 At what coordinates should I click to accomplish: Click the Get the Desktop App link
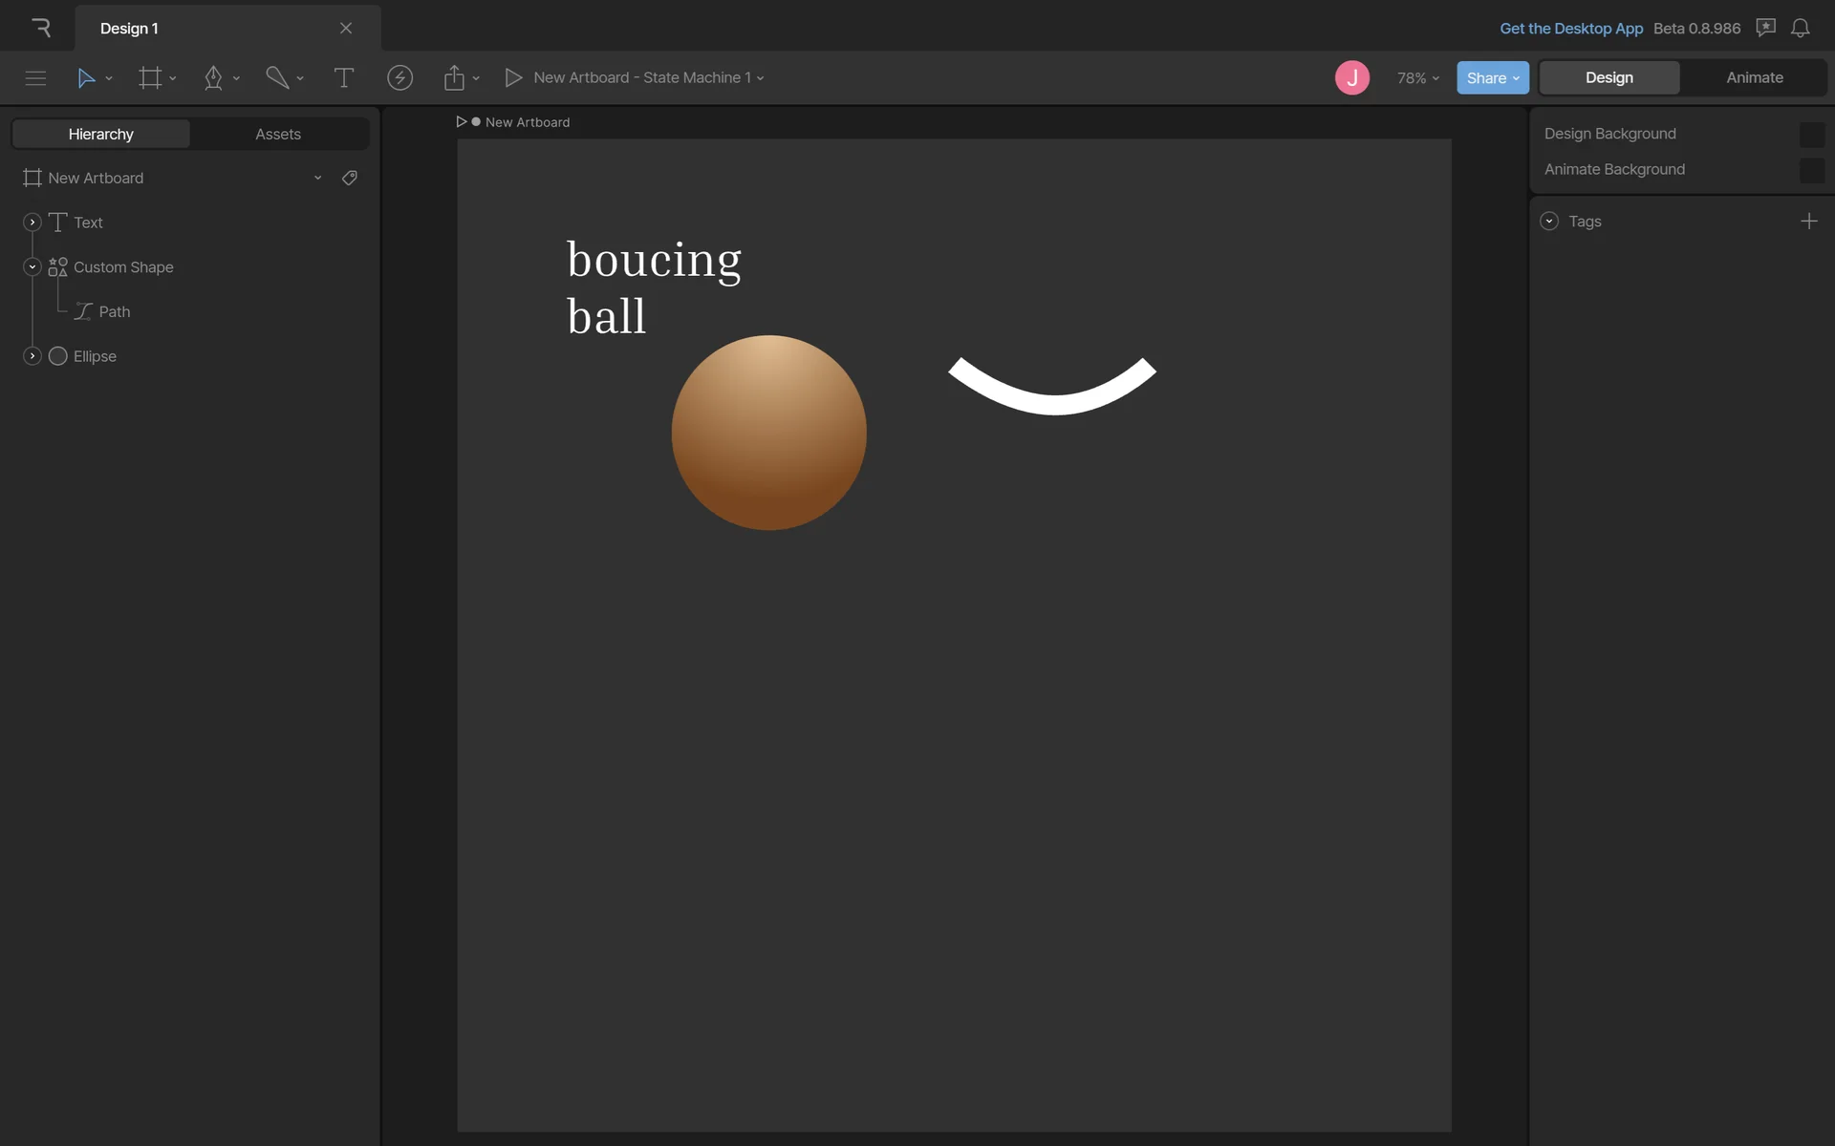click(x=1570, y=29)
